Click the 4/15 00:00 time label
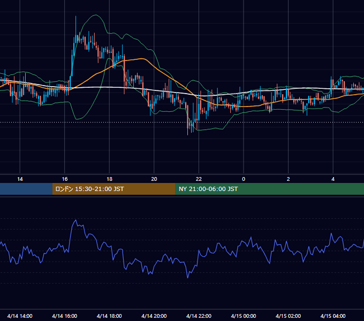 click(x=244, y=316)
